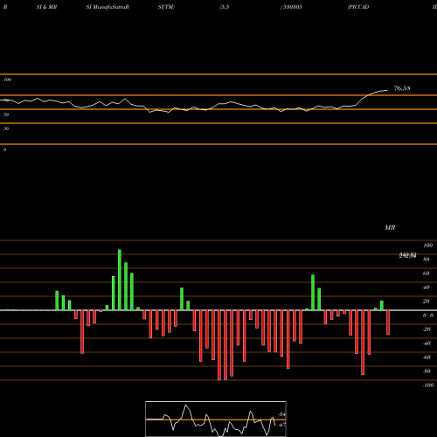
Task: Click the tallest green histogram bar
Action: 120,280
